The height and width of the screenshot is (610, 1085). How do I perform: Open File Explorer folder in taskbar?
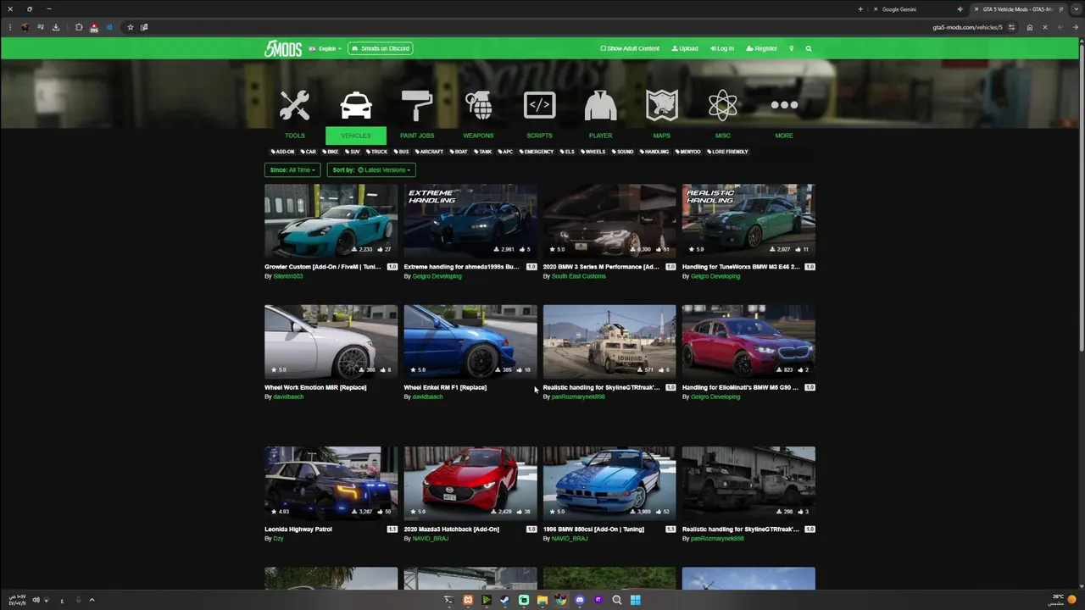point(542,600)
